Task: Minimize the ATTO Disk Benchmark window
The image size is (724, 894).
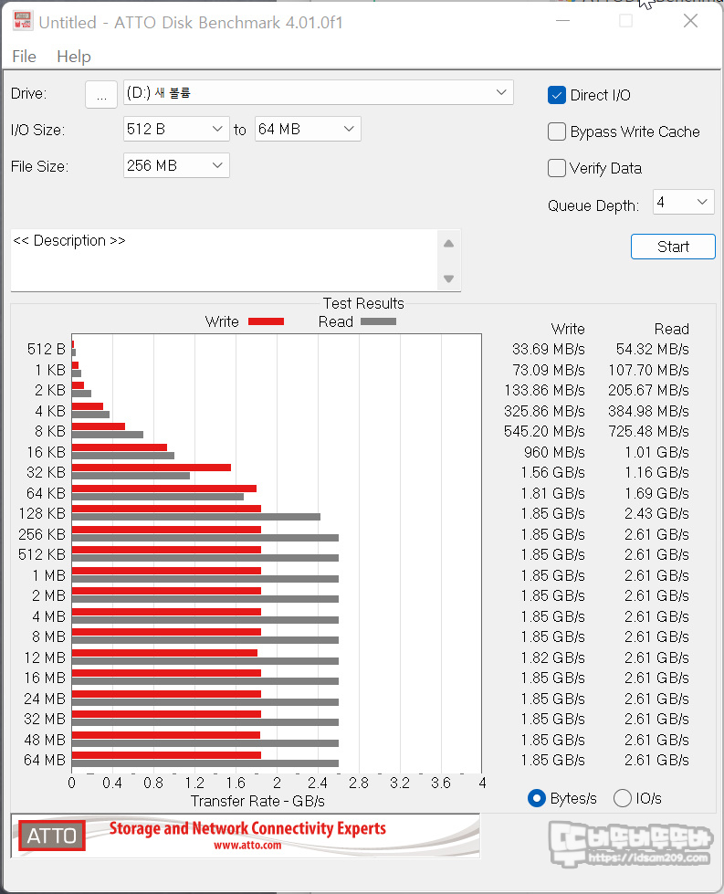Action: click(562, 21)
